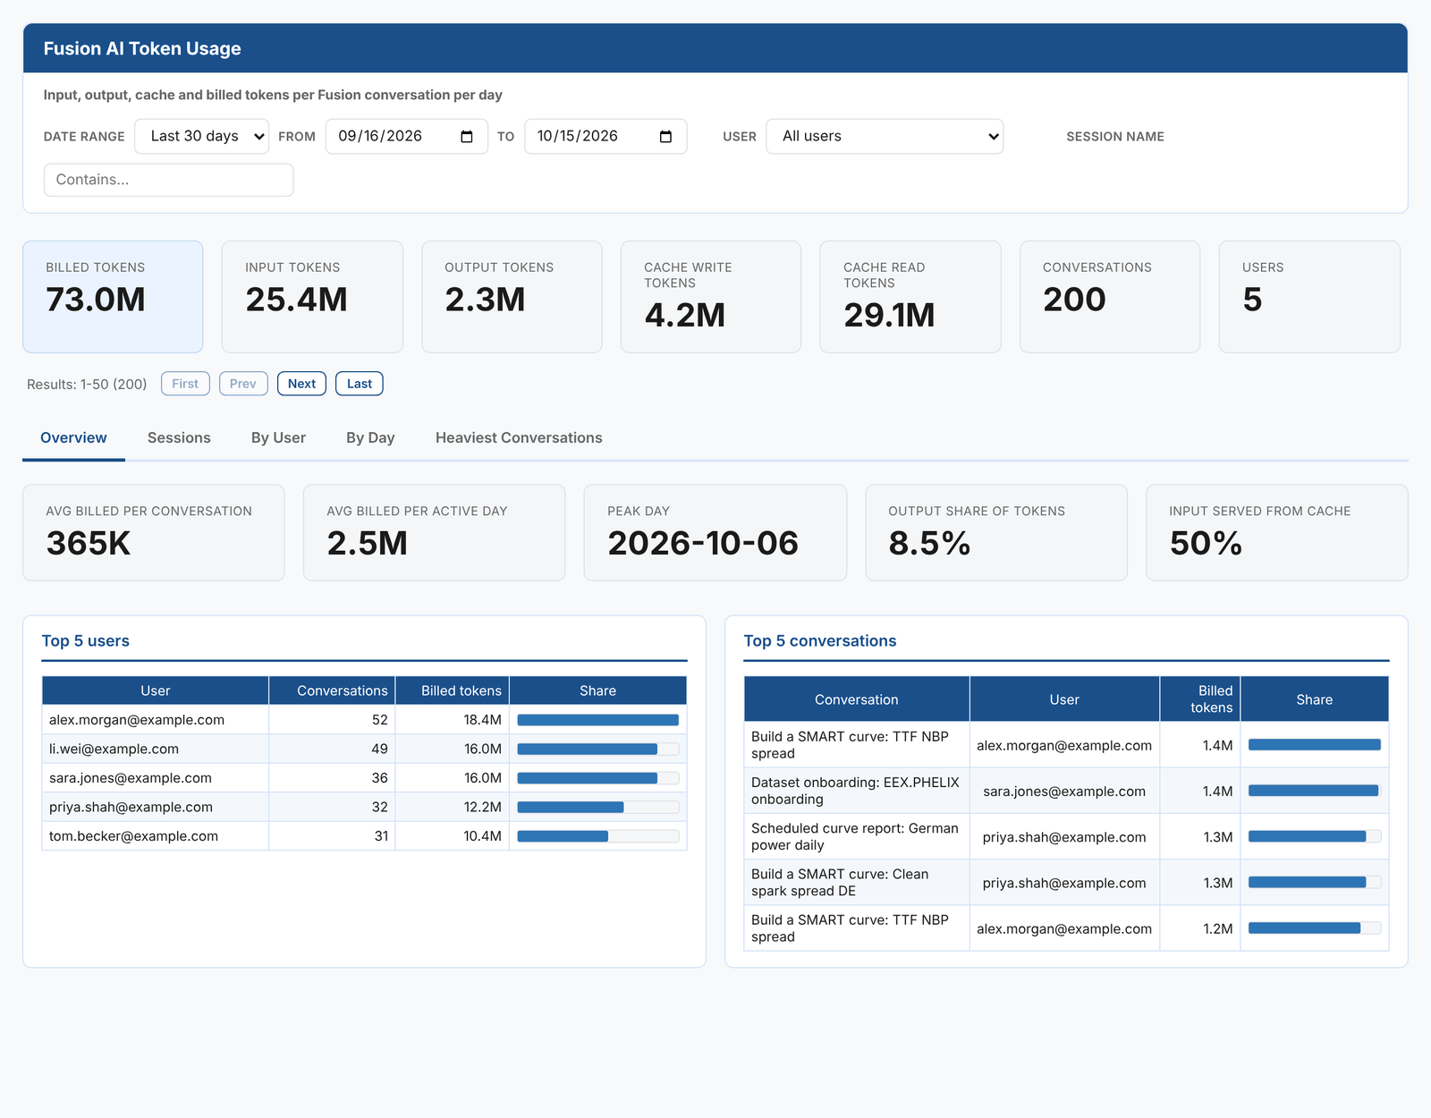Select the Output Tokens 2.3M card
The width and height of the screenshot is (1431, 1118).
point(512,297)
